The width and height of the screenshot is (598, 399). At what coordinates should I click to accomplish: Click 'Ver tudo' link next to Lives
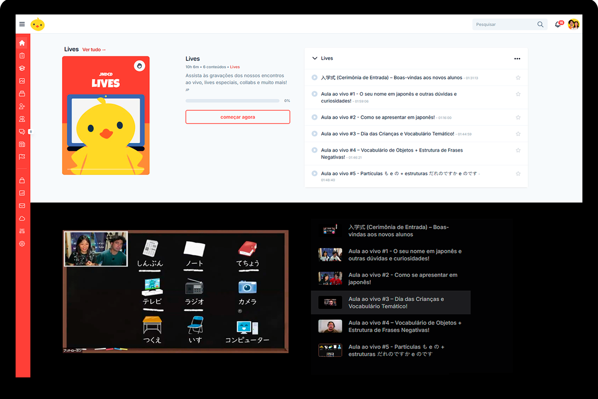point(94,50)
